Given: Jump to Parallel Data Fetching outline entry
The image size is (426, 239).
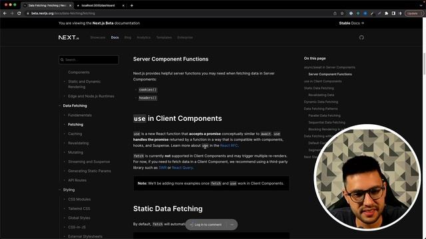Looking at the screenshot, I should point(324,116).
